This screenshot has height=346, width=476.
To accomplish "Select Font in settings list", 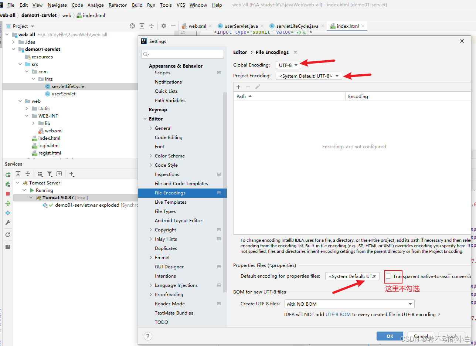I will click(159, 146).
